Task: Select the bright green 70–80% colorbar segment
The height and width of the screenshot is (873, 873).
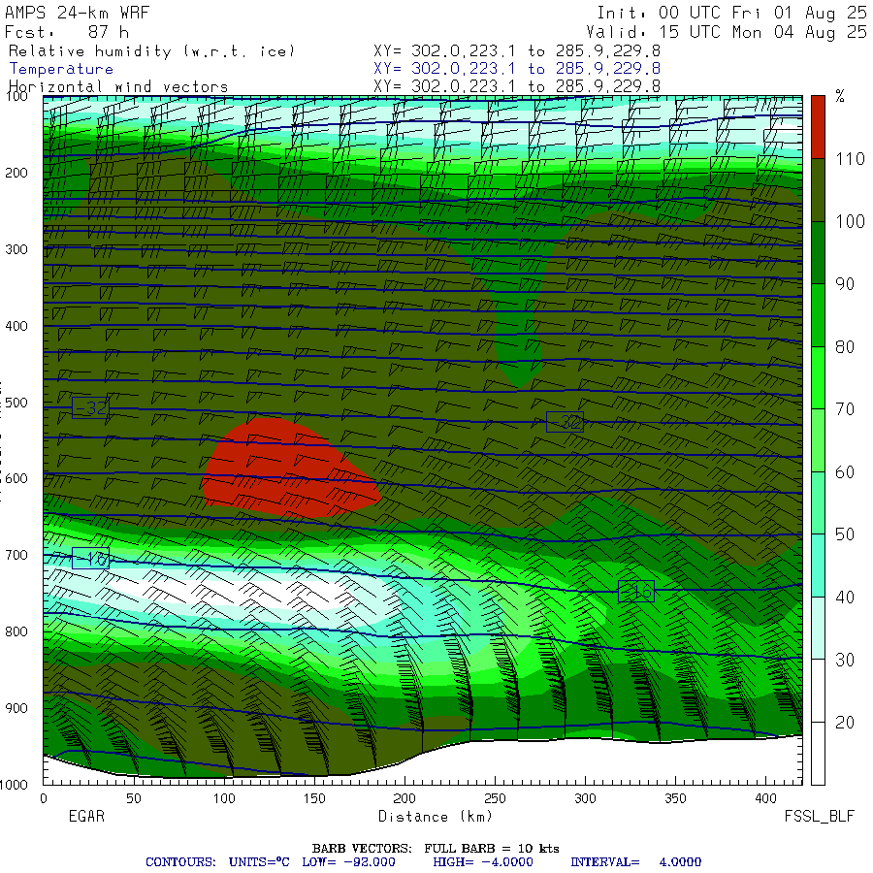Action: tap(818, 378)
